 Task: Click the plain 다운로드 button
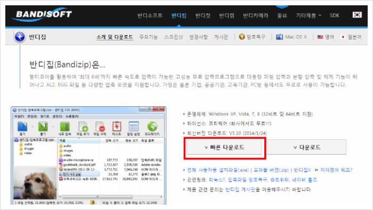[x=307, y=147]
